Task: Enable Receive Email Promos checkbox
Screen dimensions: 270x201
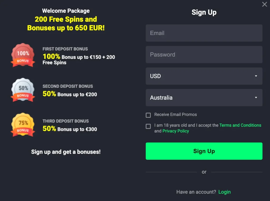Action: pyautogui.click(x=148, y=115)
